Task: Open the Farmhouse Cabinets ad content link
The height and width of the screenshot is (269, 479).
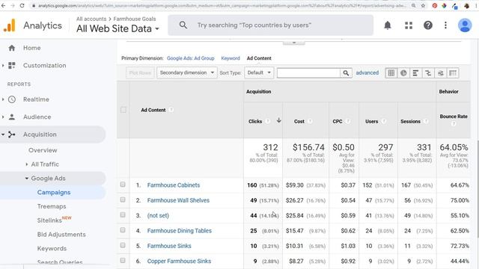Action: point(174,185)
